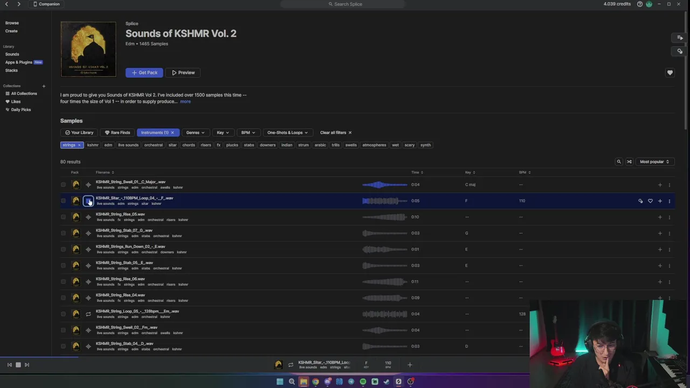Open help icon in title bar

[x=640, y=4]
